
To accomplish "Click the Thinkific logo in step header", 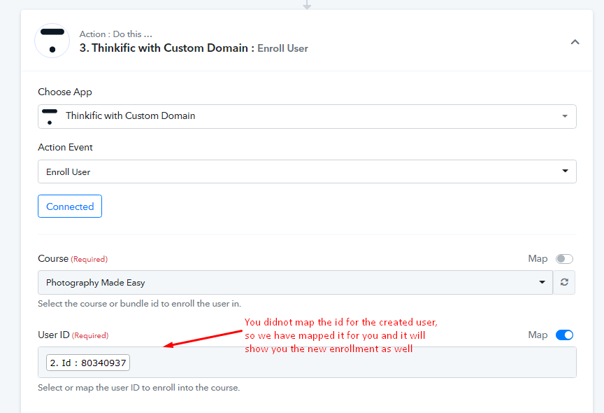I will pyautogui.click(x=52, y=41).
